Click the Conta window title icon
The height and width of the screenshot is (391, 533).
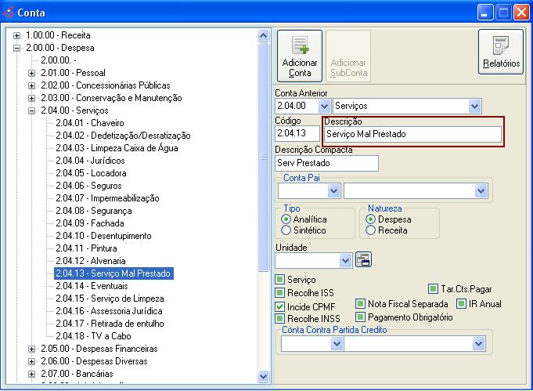tap(9, 12)
